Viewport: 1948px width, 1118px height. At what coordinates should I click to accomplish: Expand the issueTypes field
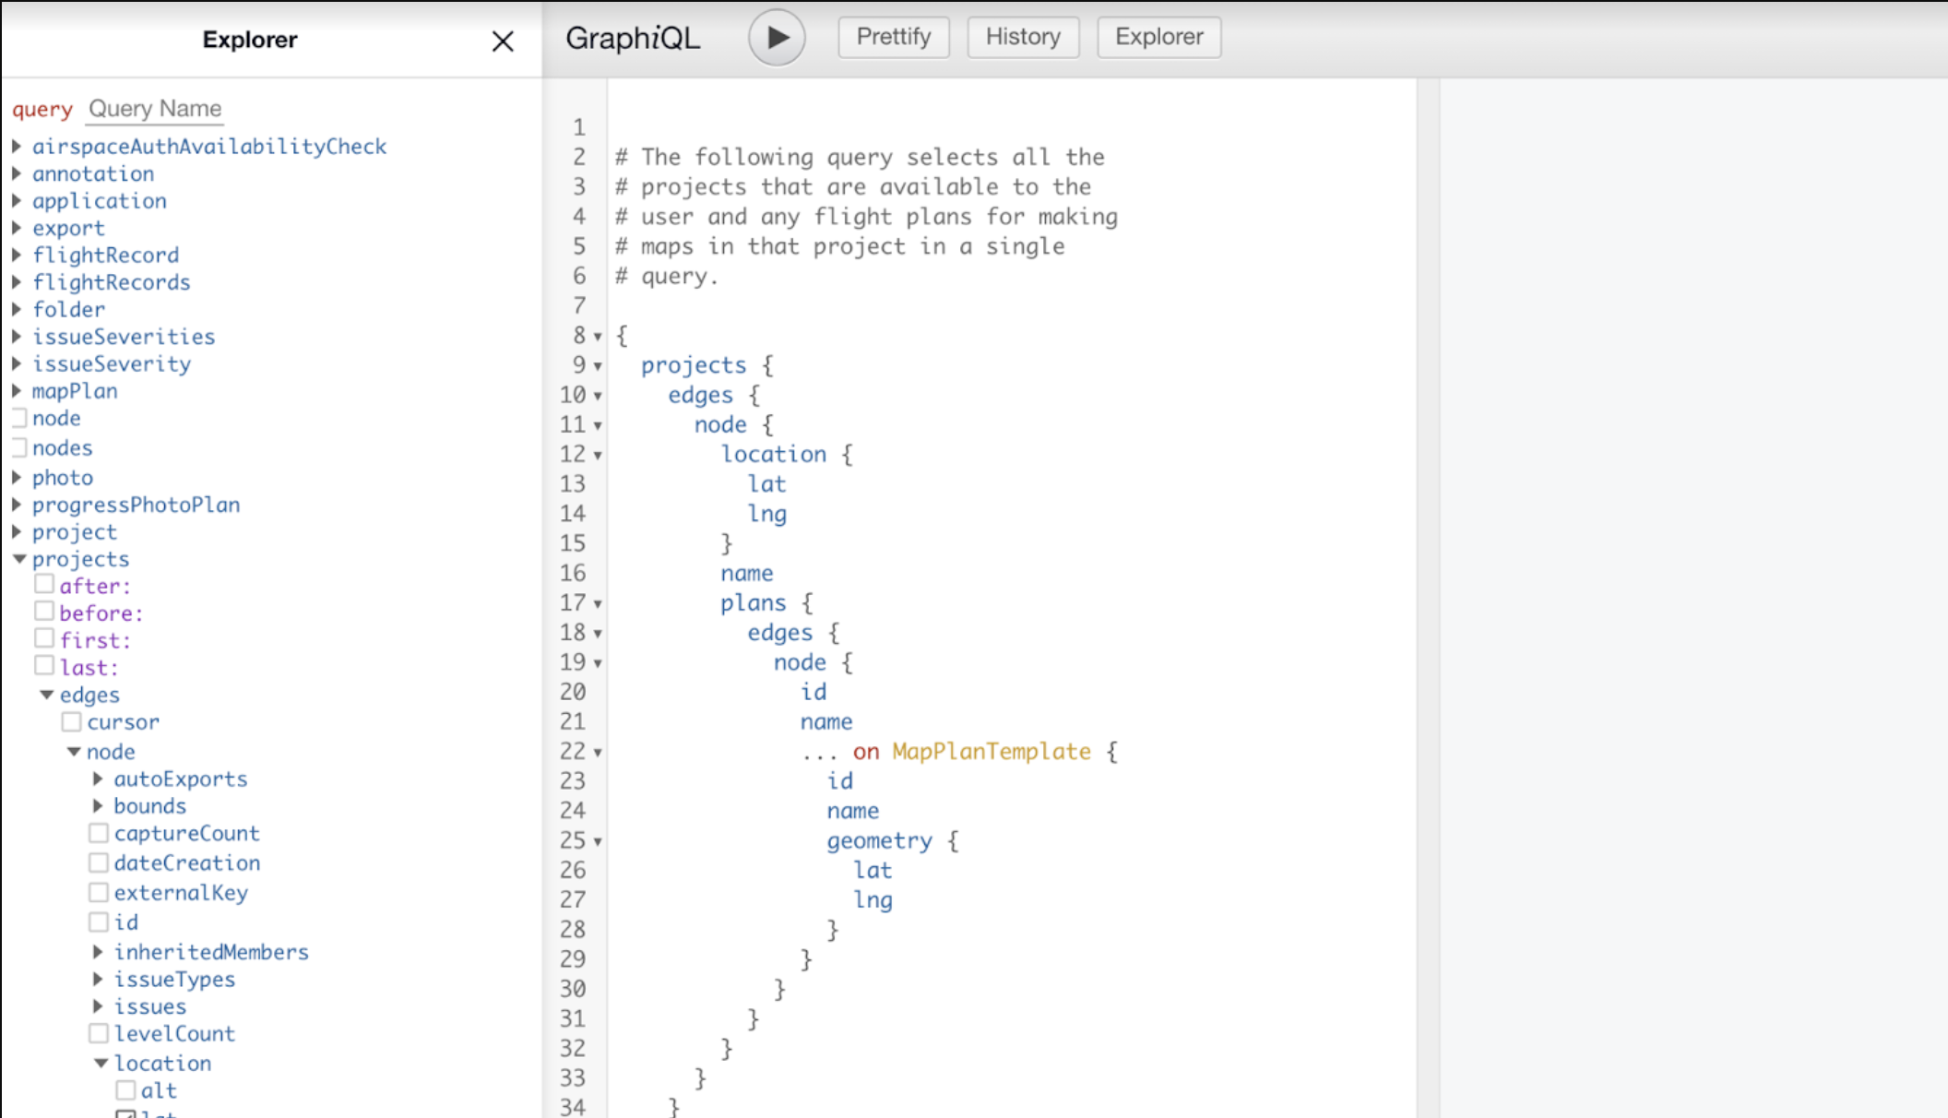[x=99, y=980]
